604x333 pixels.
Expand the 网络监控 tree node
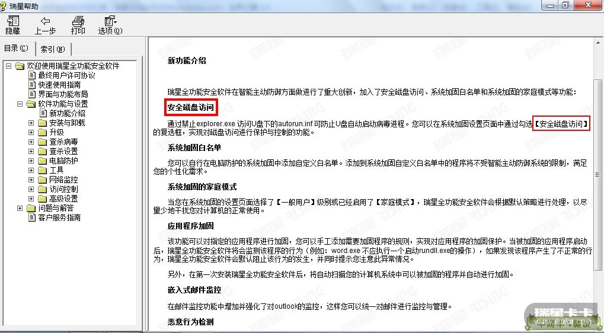click(31, 180)
